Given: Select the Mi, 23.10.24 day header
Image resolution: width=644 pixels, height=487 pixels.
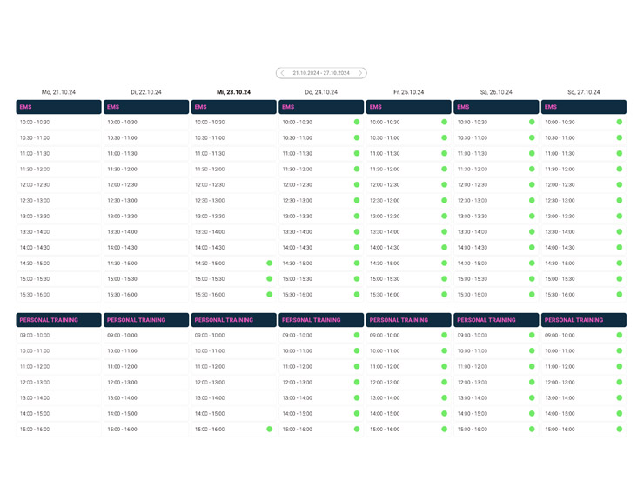Looking at the screenshot, I should (233, 91).
